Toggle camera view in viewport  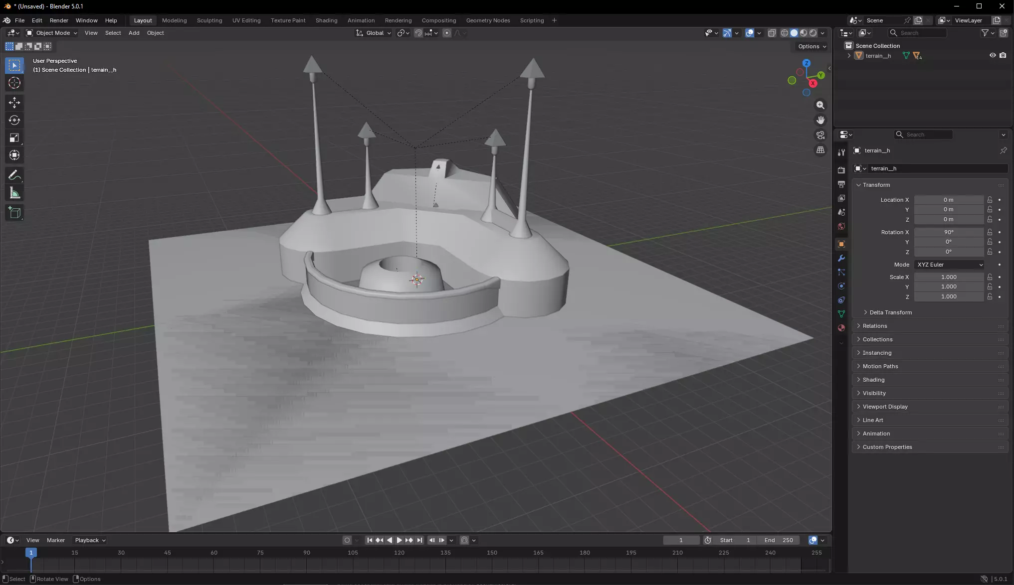click(820, 135)
